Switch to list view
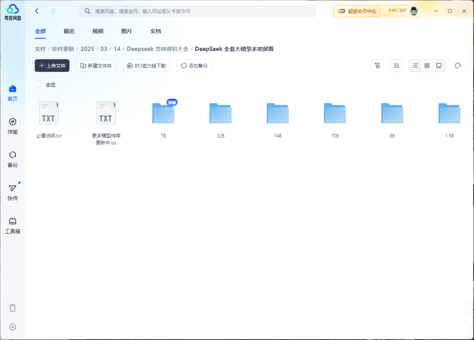The image size is (474, 340). click(415, 65)
